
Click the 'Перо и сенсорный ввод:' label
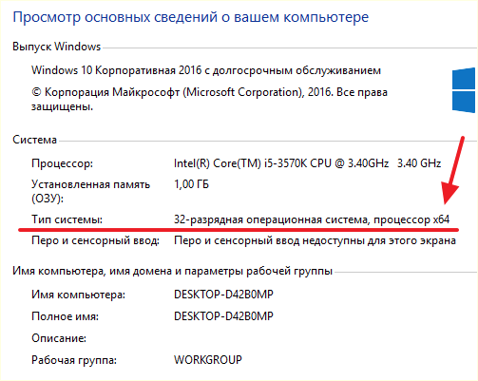[x=95, y=241]
